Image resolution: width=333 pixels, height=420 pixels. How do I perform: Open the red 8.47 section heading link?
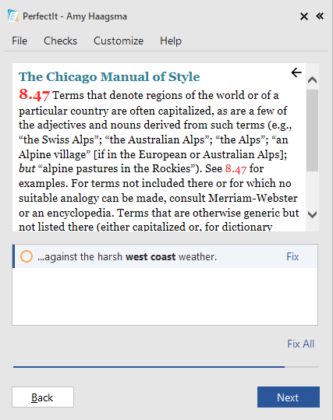(x=34, y=94)
